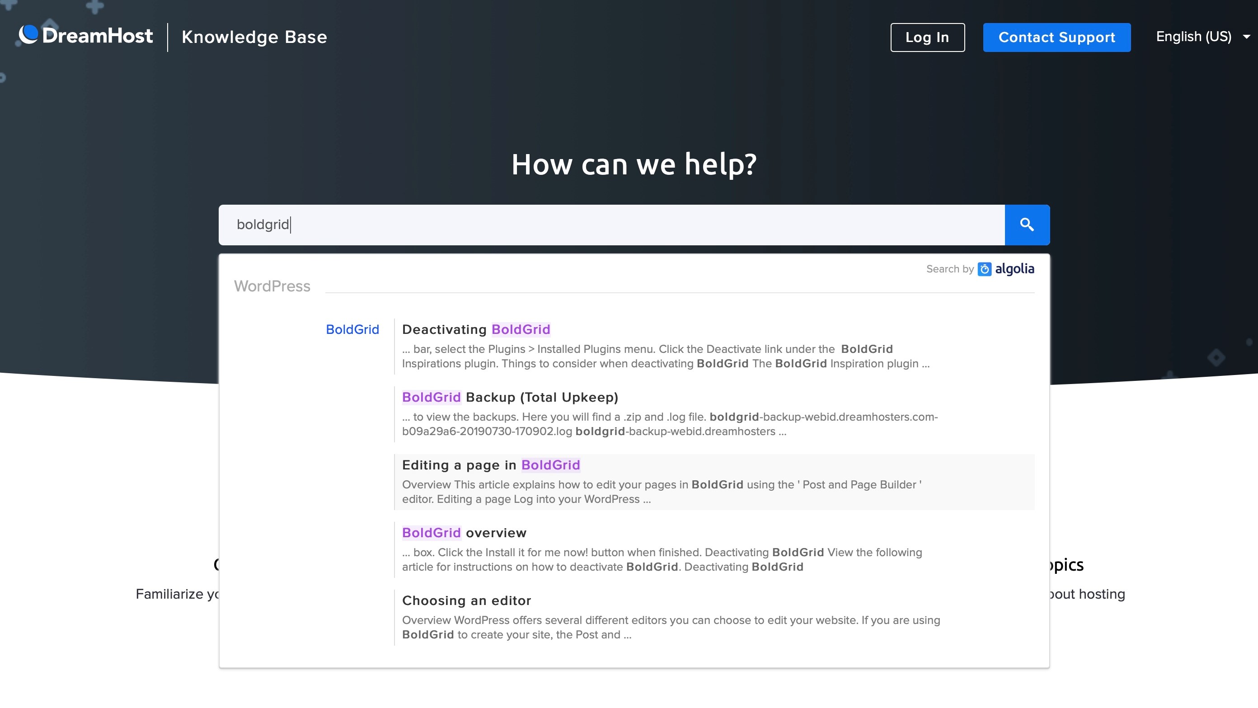The height and width of the screenshot is (708, 1258).
Task: Open the 'BoldGrid overview' article
Action: (x=464, y=533)
